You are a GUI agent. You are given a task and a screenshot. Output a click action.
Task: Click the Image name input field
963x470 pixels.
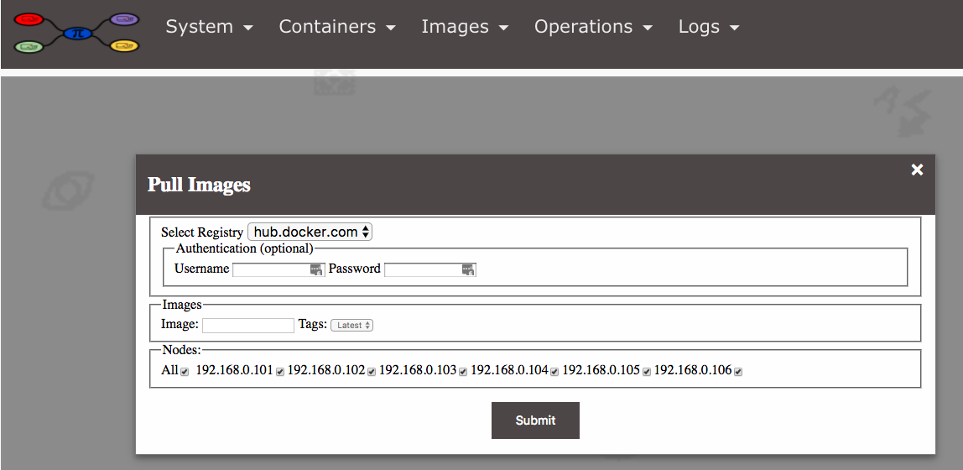coord(247,326)
